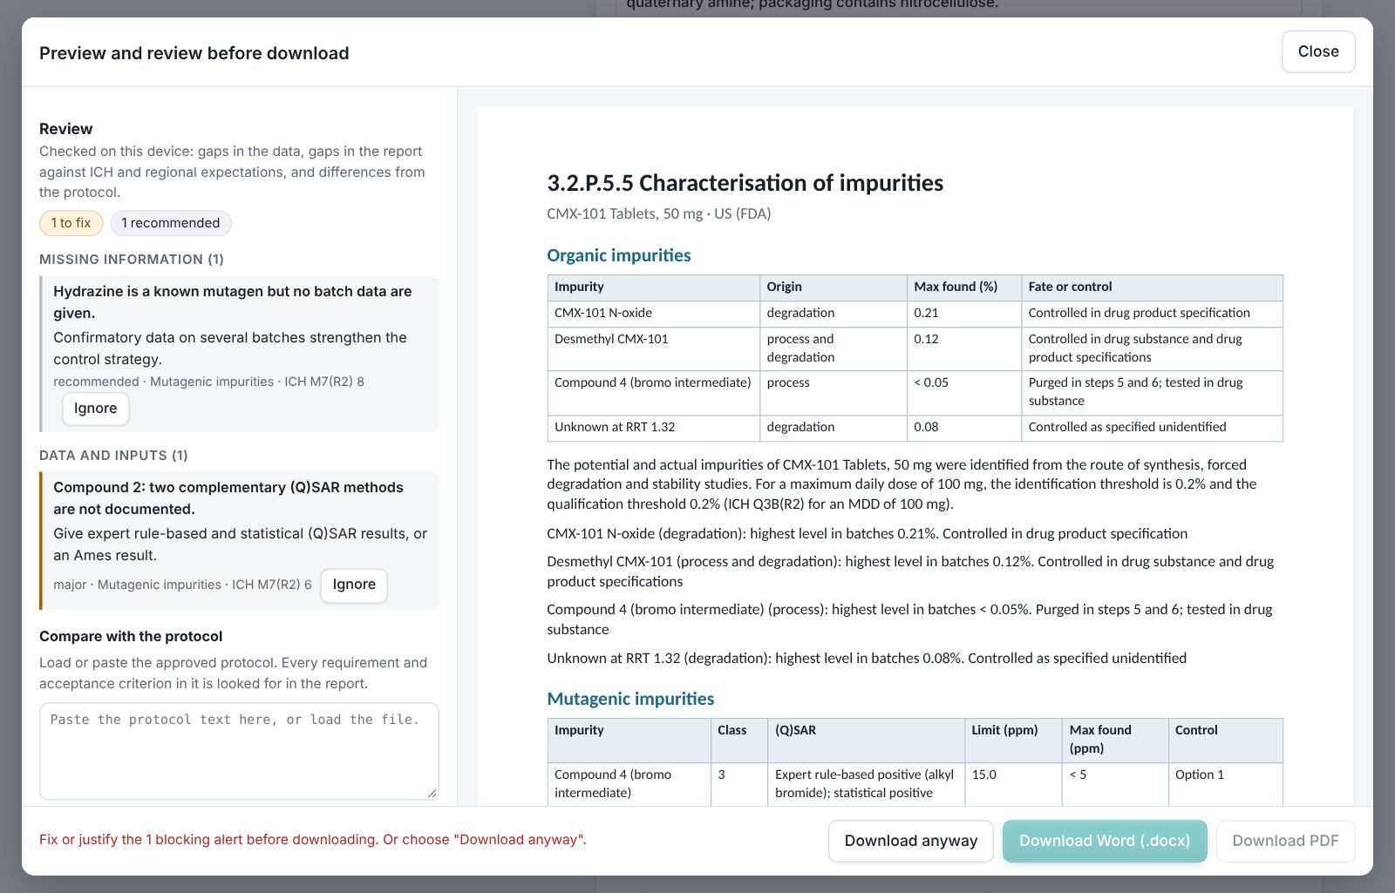Click 'Purged in steps 5 and 6' cell

[x=1152, y=392]
